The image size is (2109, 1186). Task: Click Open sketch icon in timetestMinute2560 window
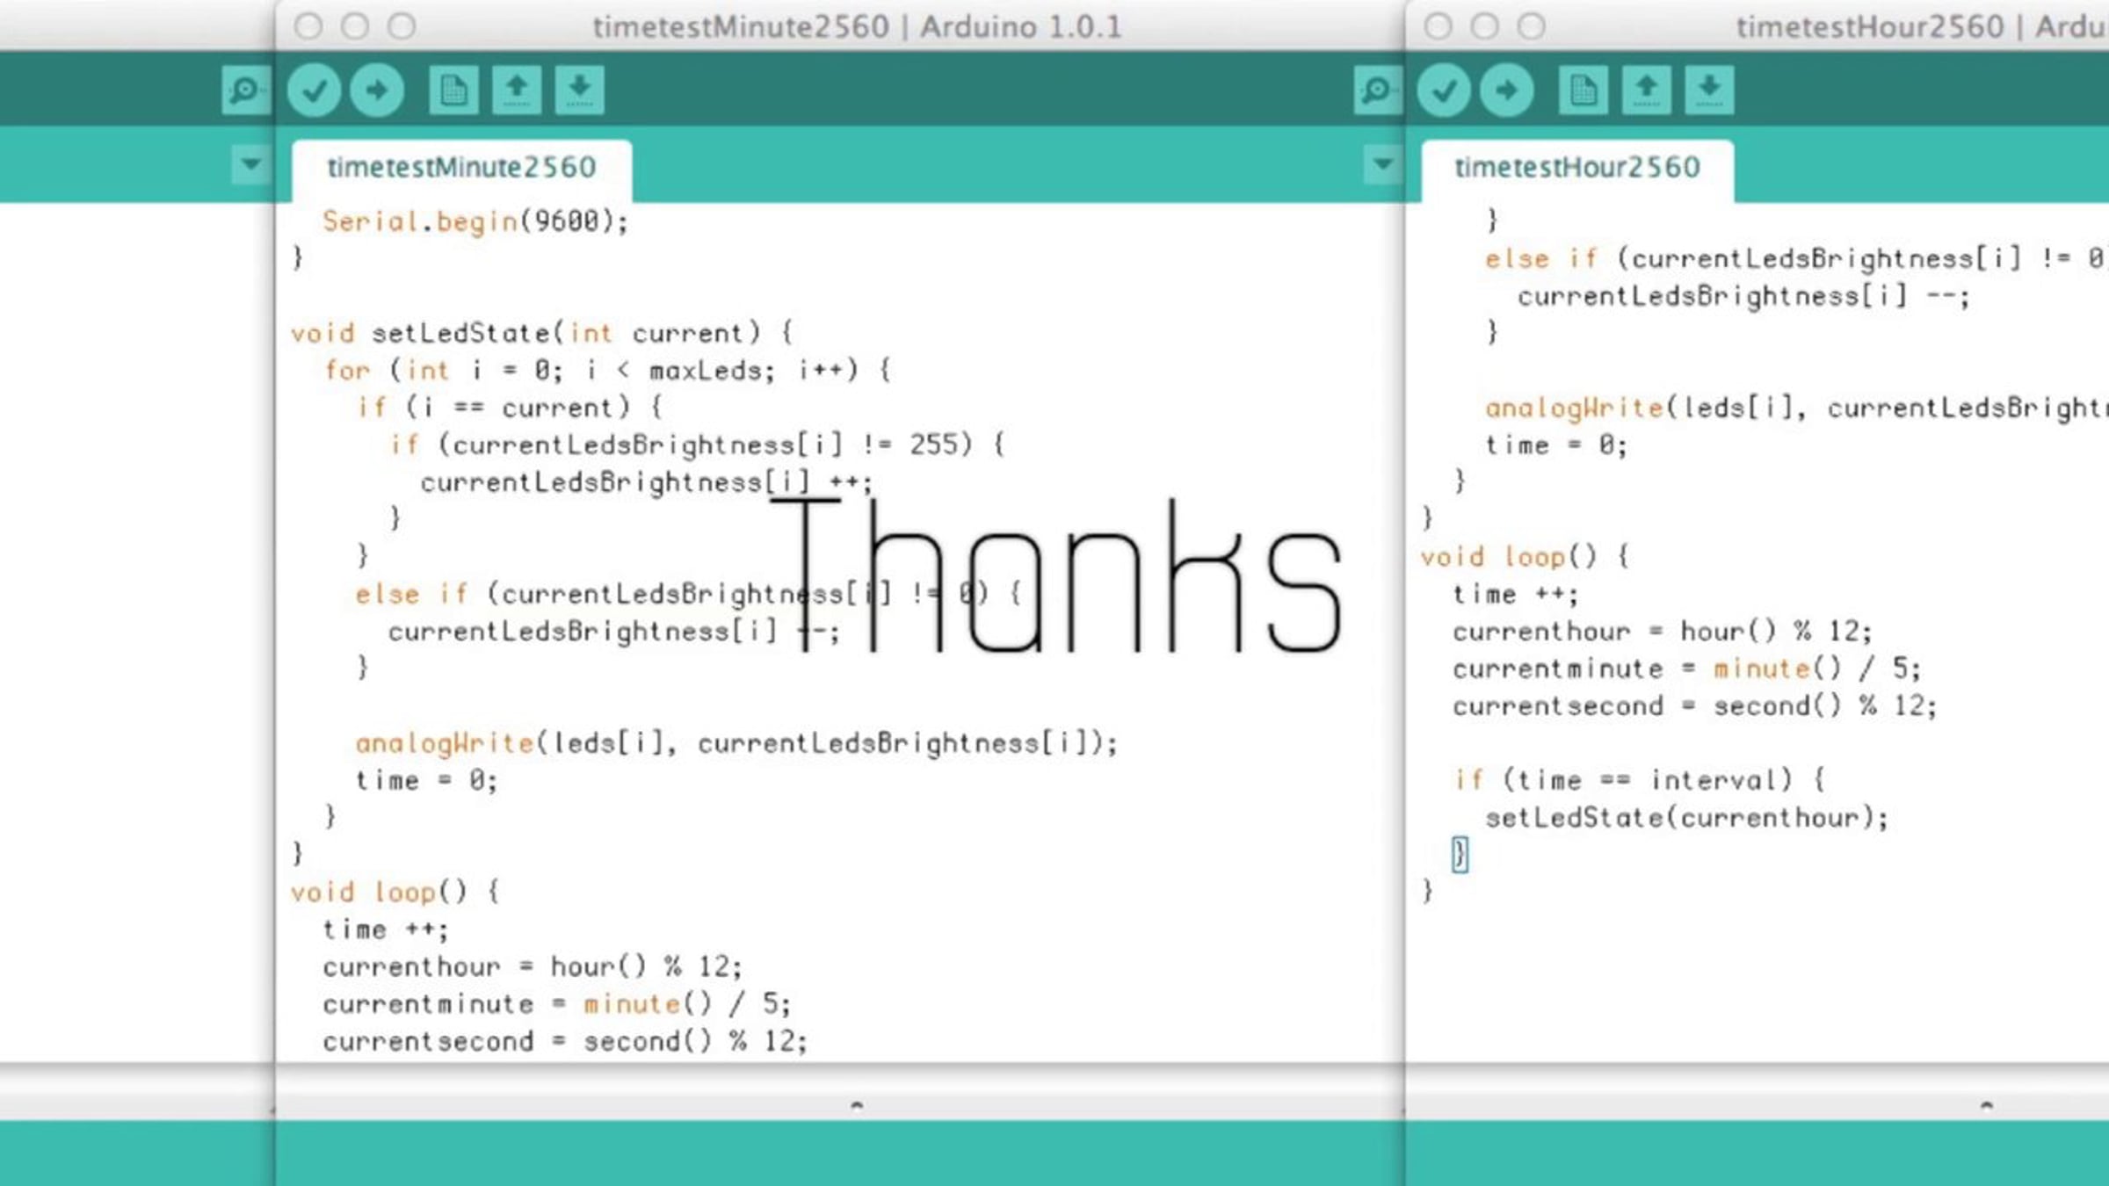pyautogui.click(x=517, y=90)
